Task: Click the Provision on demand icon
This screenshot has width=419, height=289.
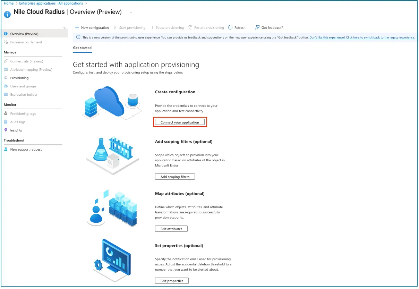Action: 6,42
